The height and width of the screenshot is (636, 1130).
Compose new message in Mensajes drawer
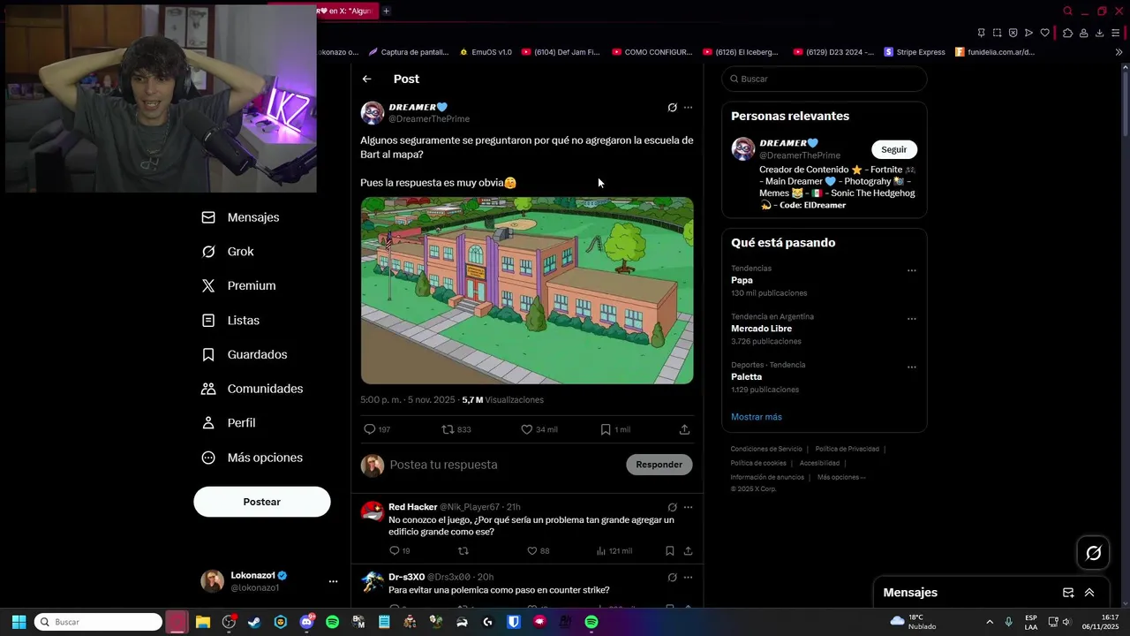pyautogui.click(x=1068, y=593)
